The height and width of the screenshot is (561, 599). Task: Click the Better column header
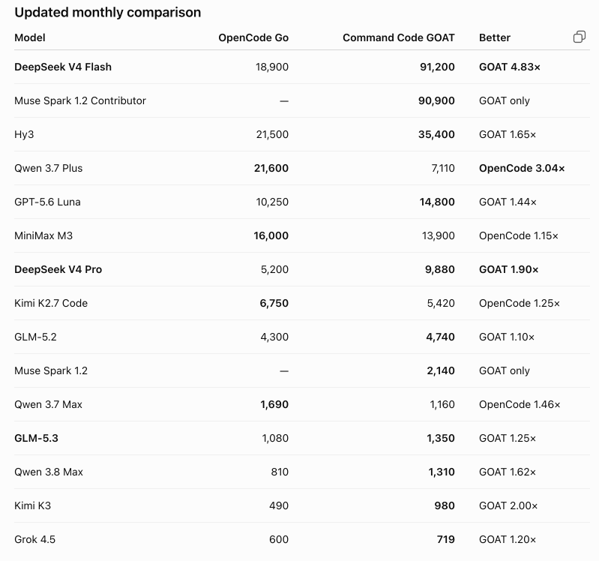point(495,37)
